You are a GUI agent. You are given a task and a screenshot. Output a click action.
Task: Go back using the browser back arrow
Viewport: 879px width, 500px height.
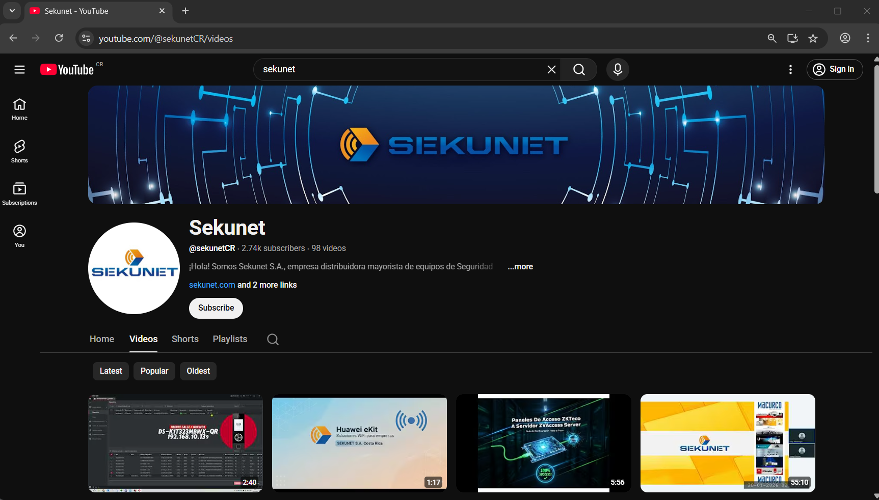click(13, 38)
